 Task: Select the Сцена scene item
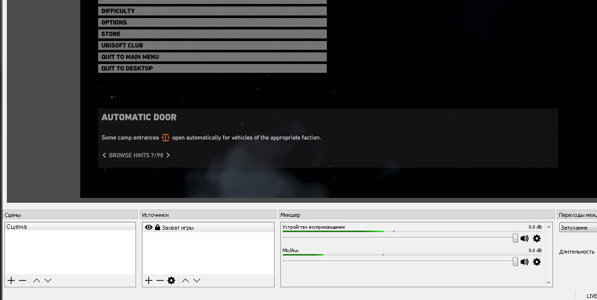pyautogui.click(x=70, y=227)
